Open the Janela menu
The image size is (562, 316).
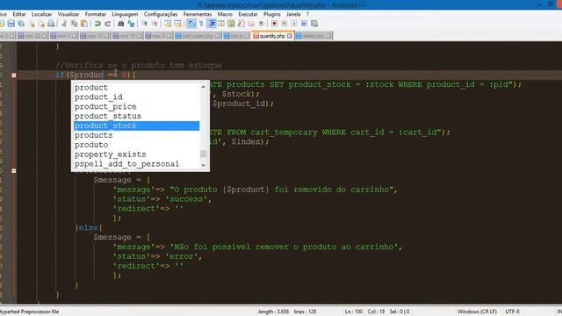point(293,14)
